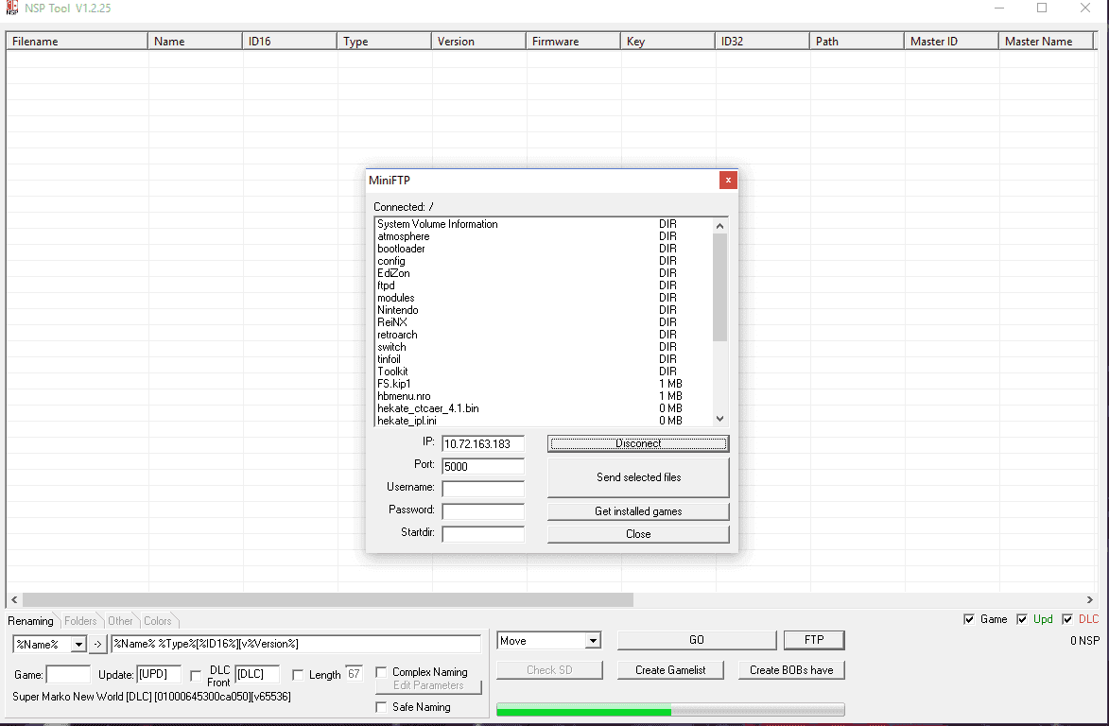Click the [DLC] tag input field
Screen dimensions: 1109x726
pyautogui.click(x=257, y=674)
